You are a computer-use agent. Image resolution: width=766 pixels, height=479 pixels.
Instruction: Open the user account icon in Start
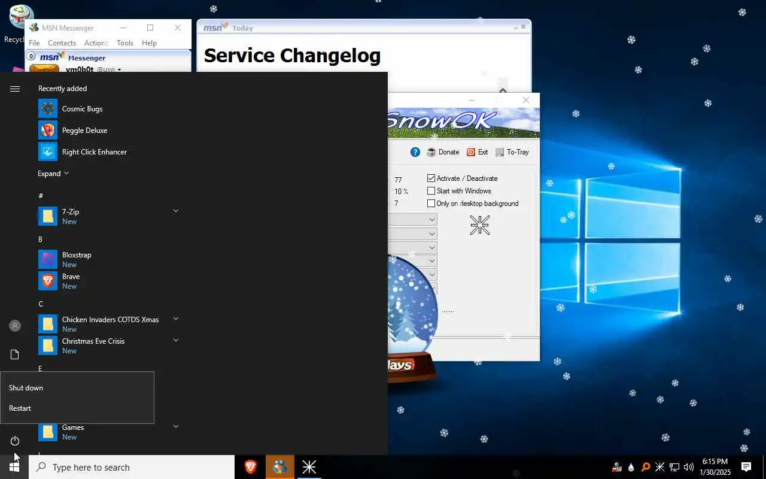tap(15, 326)
